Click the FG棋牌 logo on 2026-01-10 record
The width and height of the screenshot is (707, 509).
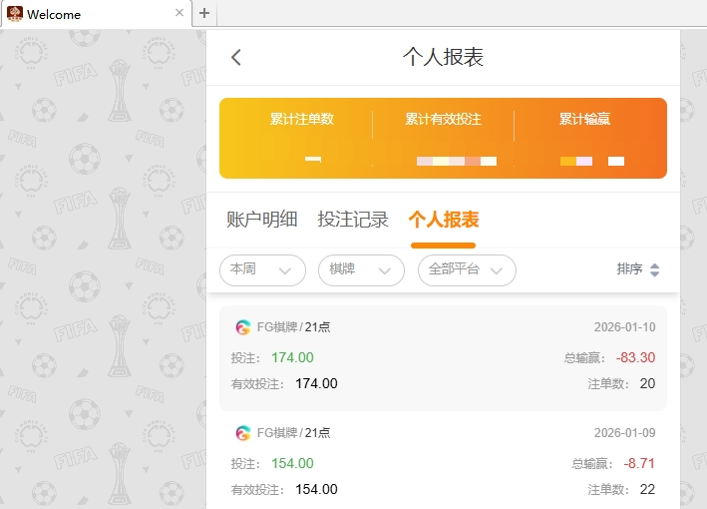point(243,327)
